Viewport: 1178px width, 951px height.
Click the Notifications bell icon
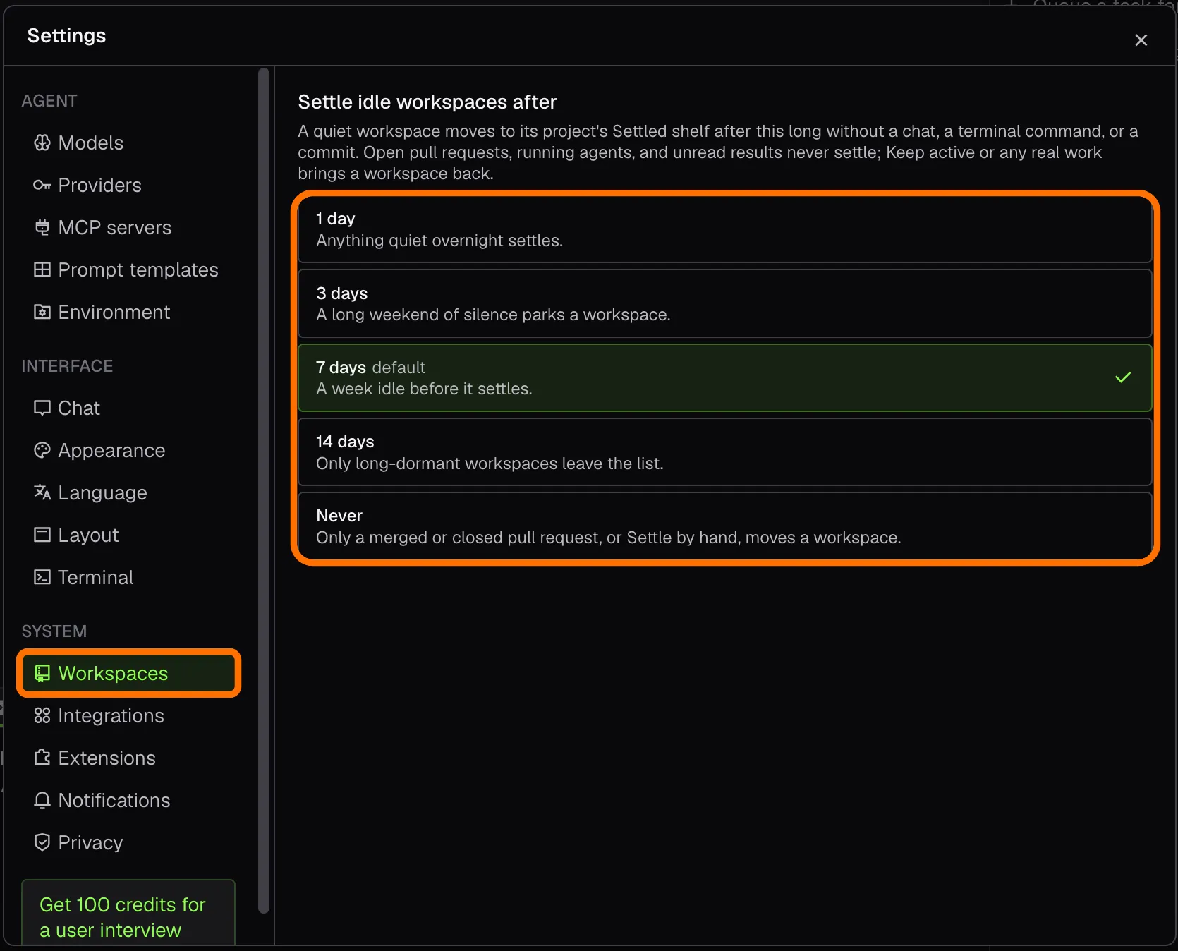[x=42, y=800]
